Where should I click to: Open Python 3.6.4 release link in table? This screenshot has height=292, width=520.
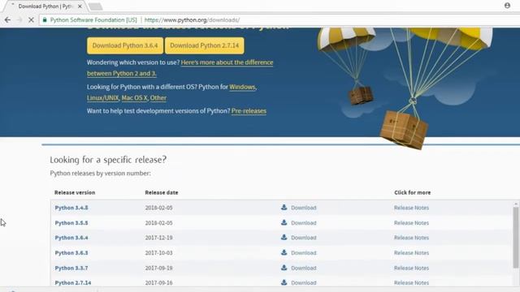pyautogui.click(x=71, y=238)
